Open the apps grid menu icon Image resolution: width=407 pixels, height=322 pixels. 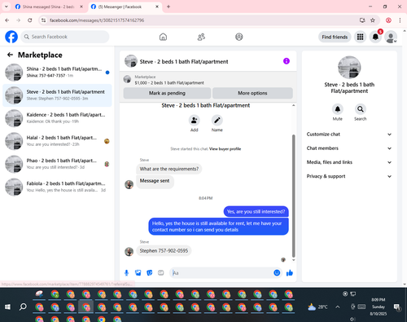(360, 37)
